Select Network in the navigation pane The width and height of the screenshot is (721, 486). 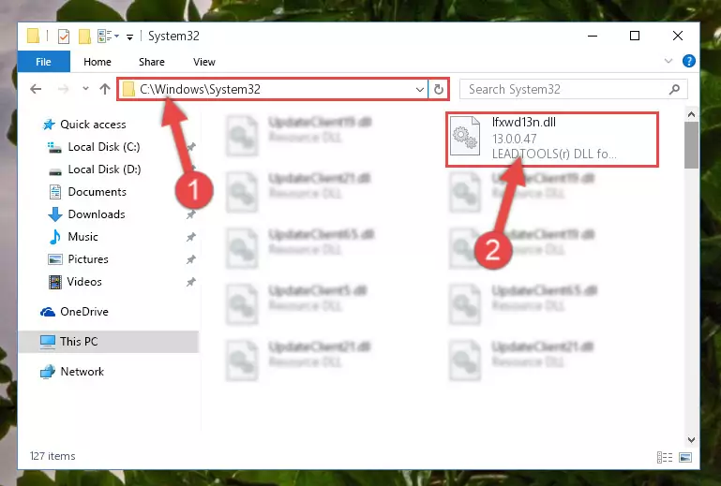[82, 372]
